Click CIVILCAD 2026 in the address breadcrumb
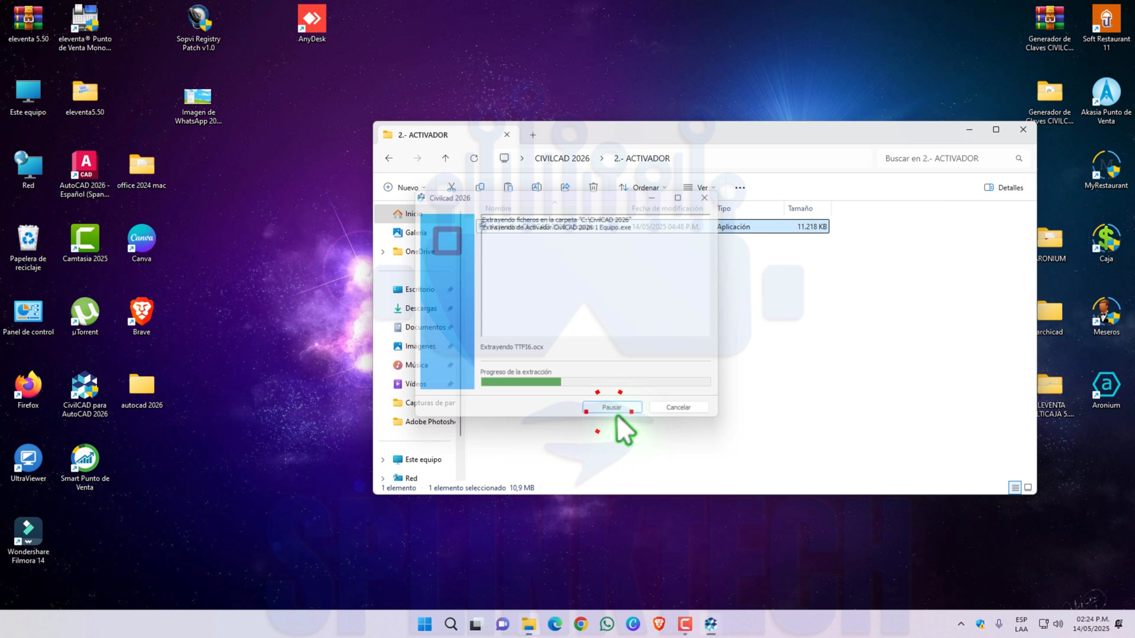The width and height of the screenshot is (1135, 638). coord(562,158)
